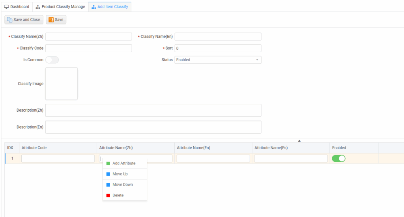Click the Add Item Classify tab icon
404x217 pixels.
pos(94,7)
